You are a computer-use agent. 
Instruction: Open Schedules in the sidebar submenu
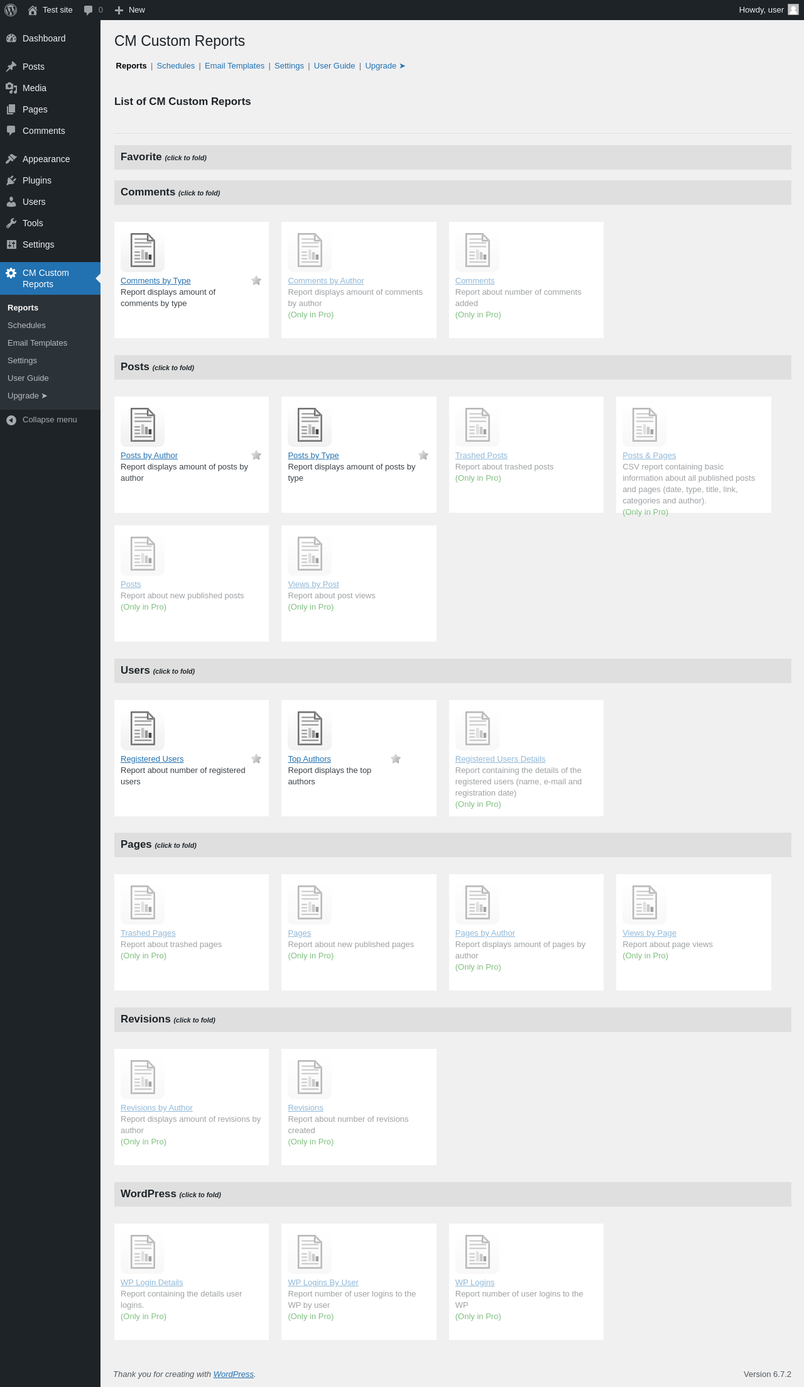tap(50, 326)
